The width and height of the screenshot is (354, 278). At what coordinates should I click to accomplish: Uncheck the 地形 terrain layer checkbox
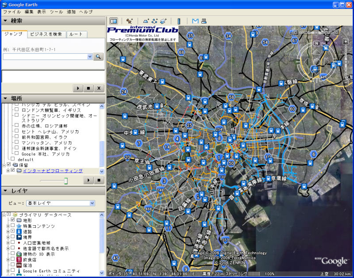click(13, 219)
